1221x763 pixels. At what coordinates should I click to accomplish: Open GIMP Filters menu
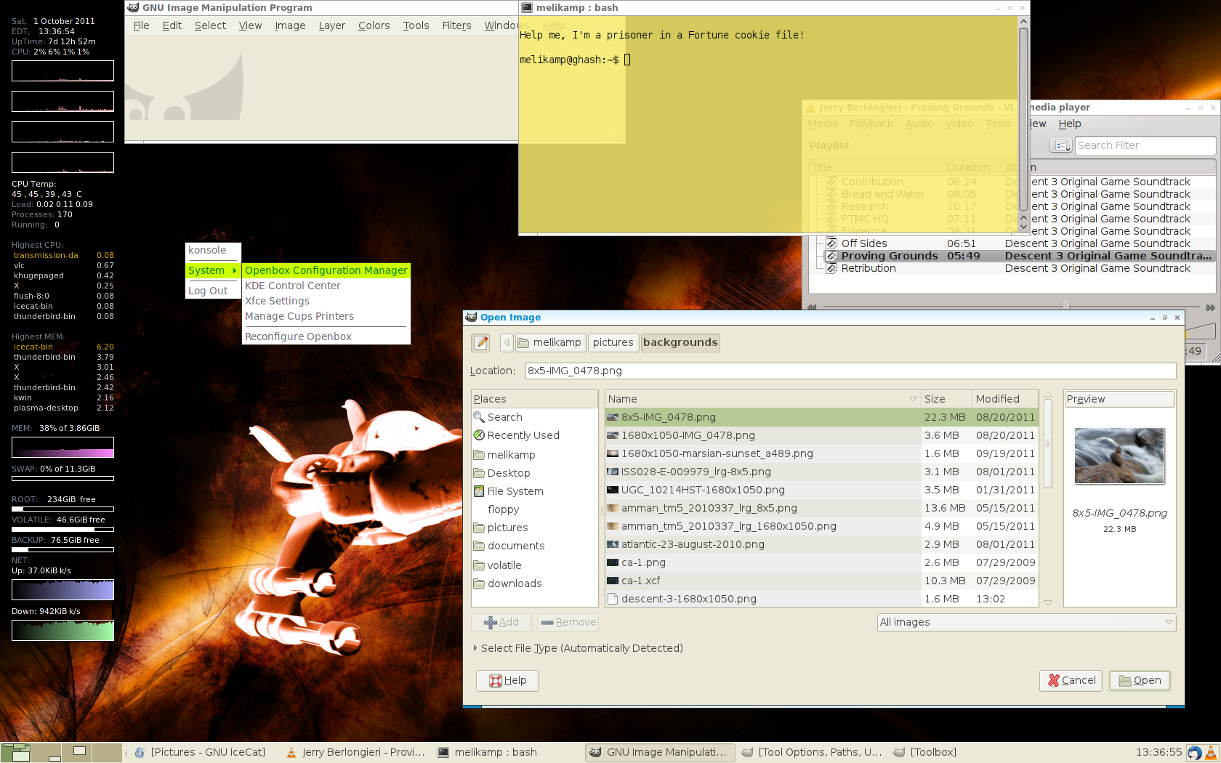pyautogui.click(x=456, y=25)
